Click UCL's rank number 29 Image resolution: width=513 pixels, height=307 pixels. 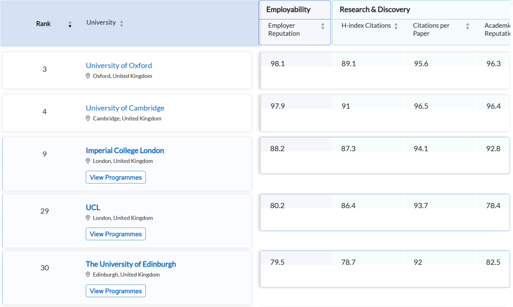[x=45, y=211]
